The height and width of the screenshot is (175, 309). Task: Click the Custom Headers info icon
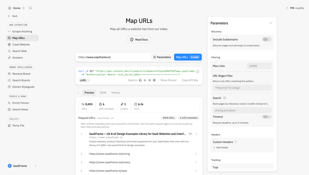(235, 142)
